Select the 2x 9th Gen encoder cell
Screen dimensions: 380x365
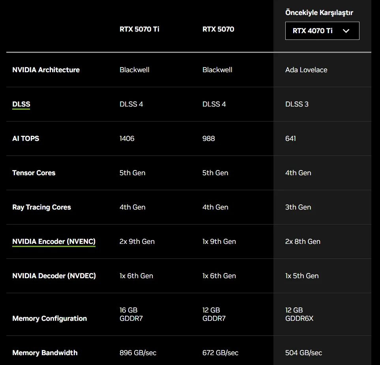(x=137, y=241)
